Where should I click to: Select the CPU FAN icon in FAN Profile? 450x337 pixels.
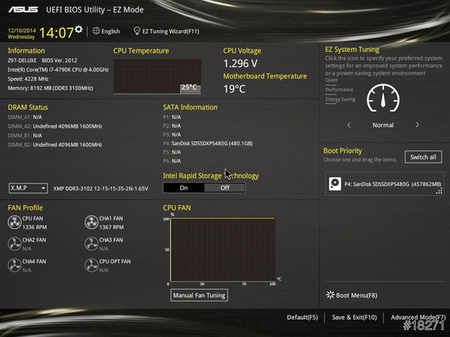(14, 222)
